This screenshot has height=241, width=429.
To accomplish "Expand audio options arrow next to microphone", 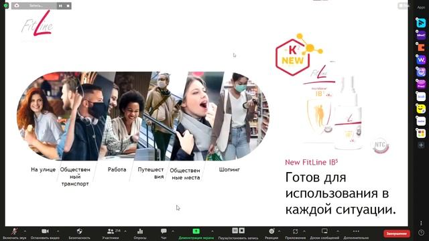I will point(25,231).
